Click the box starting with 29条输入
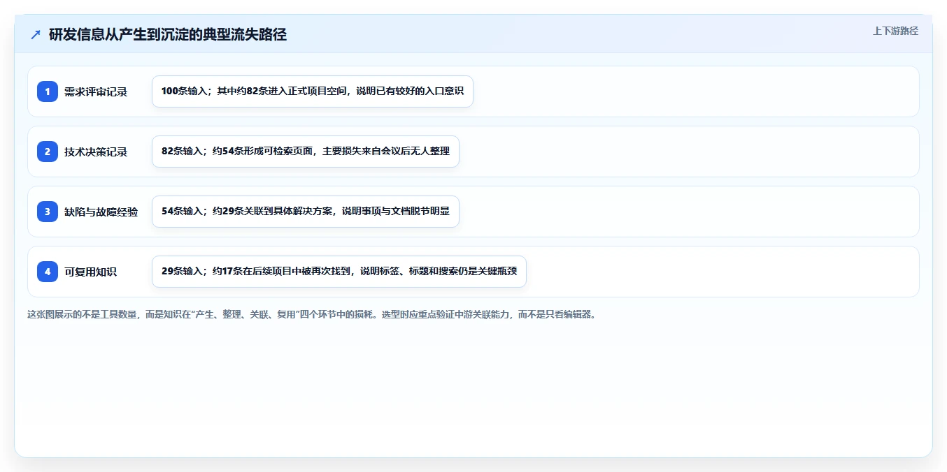947x472 pixels. tap(339, 272)
